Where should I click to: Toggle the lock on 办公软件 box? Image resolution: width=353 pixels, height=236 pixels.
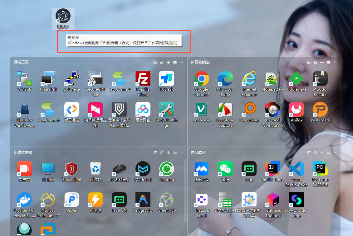[x=315, y=153]
